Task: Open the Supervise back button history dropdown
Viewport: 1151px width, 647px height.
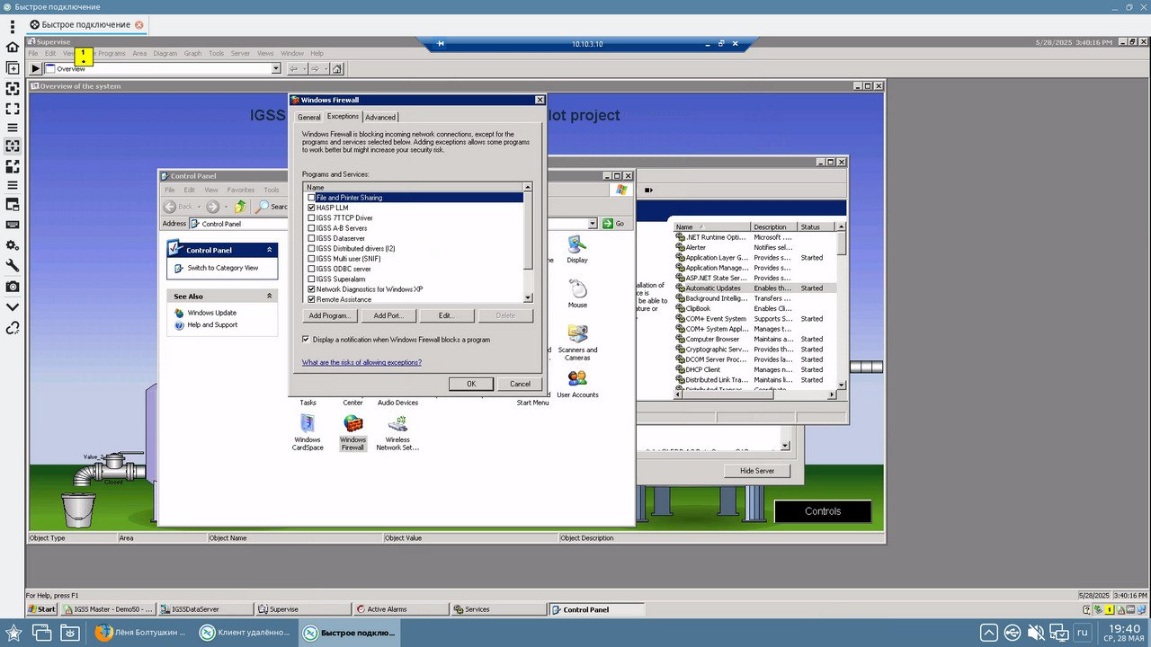Action: (x=303, y=68)
